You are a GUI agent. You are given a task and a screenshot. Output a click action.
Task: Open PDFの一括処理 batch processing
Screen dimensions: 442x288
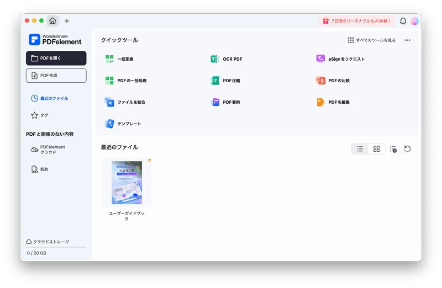pyautogui.click(x=125, y=81)
